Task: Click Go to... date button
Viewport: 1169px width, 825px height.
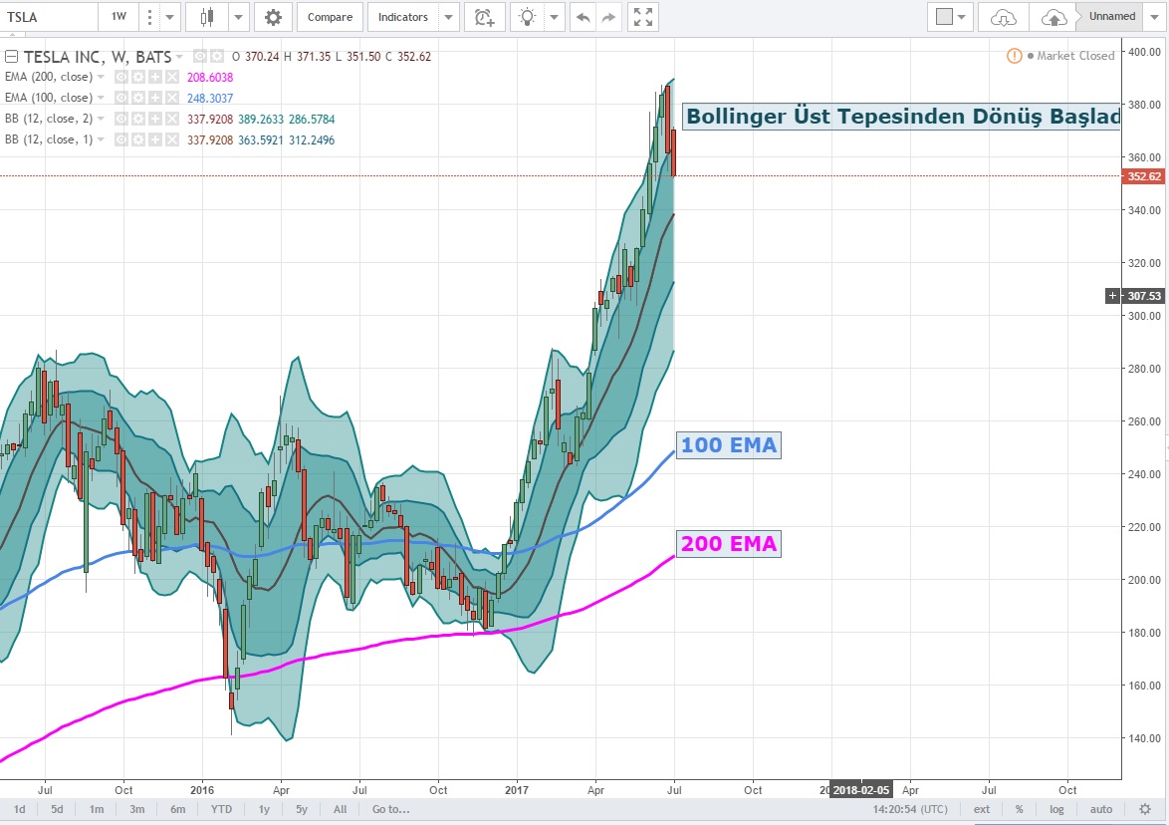Action: pos(390,809)
